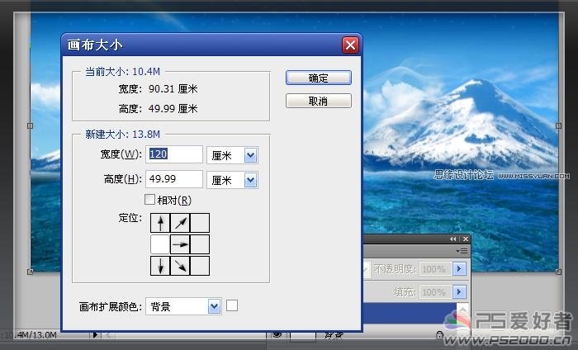This screenshot has height=350, width=578.
Task: Collapse the layers panel with double-arrow icon
Action: [x=453, y=239]
